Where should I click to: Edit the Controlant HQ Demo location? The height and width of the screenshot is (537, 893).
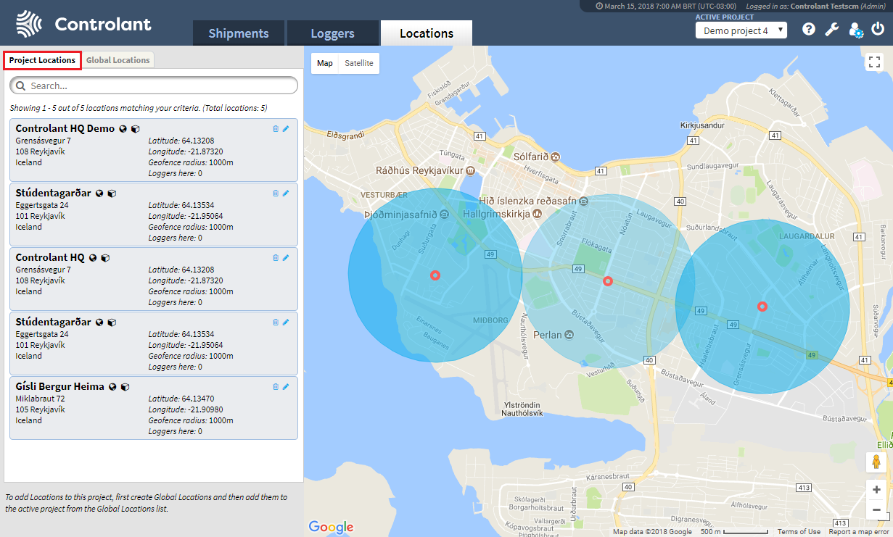(286, 129)
